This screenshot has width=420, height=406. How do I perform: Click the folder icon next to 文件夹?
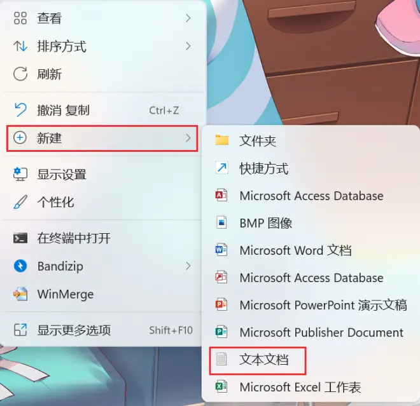click(222, 140)
